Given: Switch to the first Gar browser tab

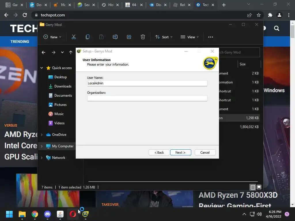Looking at the screenshot, I should pyautogui.click(x=14, y=5).
